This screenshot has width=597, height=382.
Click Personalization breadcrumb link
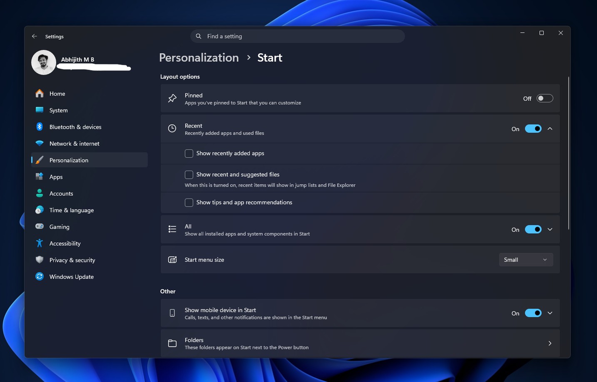[x=199, y=58]
